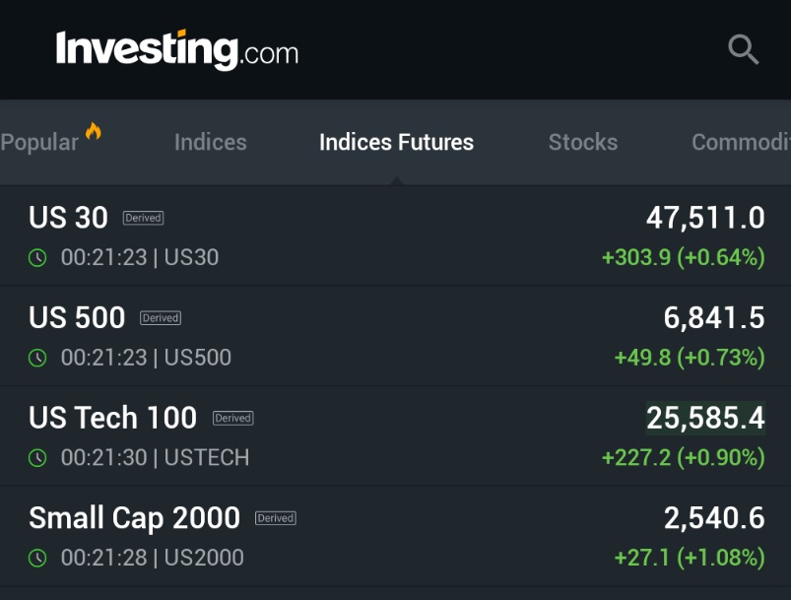Select the Indices Futures tab
791x600 pixels.
click(396, 143)
